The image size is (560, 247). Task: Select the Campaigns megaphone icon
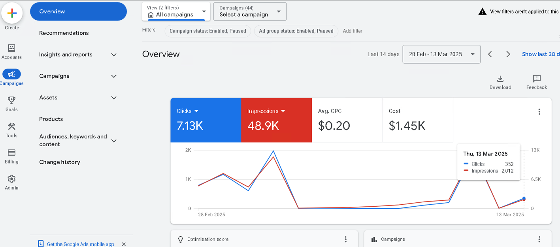[11, 74]
